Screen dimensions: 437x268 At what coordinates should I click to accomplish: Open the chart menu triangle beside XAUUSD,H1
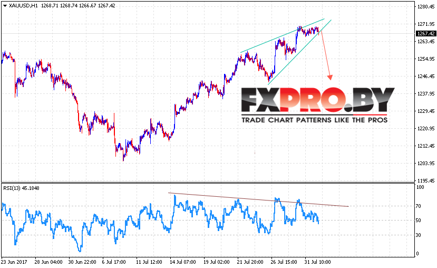point(5,6)
